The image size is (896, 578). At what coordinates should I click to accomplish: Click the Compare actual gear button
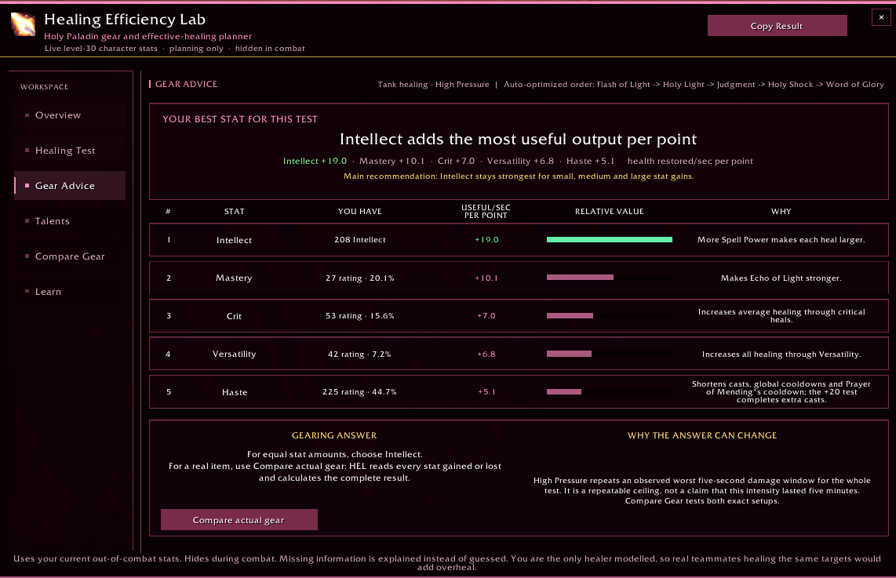239,520
